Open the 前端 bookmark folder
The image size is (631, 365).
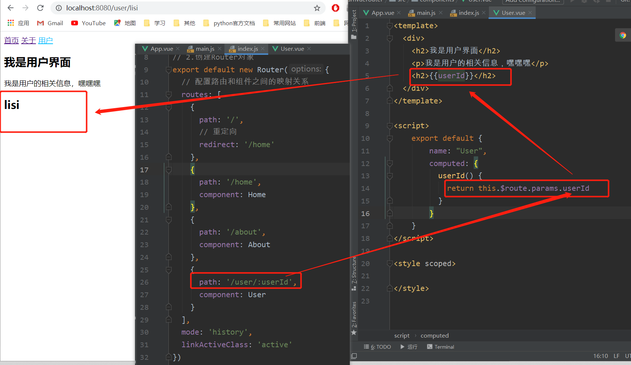pyautogui.click(x=315, y=23)
